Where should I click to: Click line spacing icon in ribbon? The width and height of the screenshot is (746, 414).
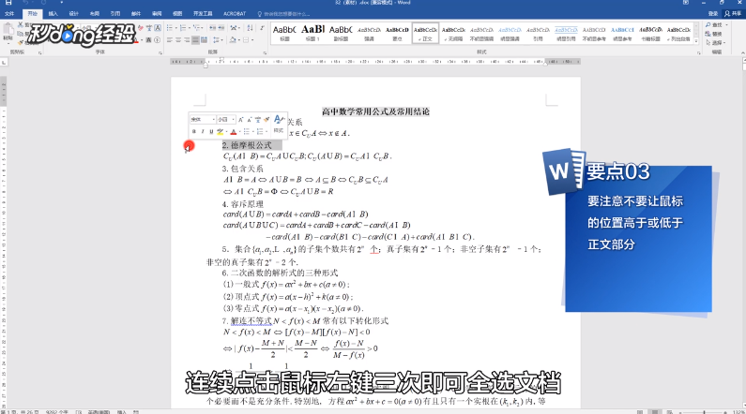click(x=216, y=40)
